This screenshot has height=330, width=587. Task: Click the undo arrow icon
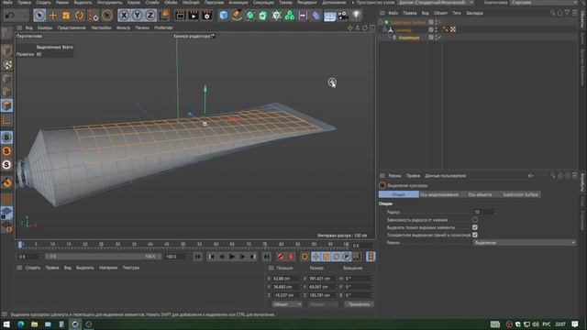coord(10,16)
